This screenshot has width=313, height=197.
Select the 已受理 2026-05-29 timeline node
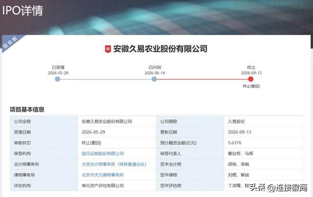(x=58, y=79)
